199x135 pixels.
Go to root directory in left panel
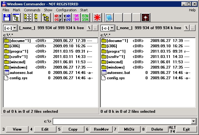click(x=89, y=28)
